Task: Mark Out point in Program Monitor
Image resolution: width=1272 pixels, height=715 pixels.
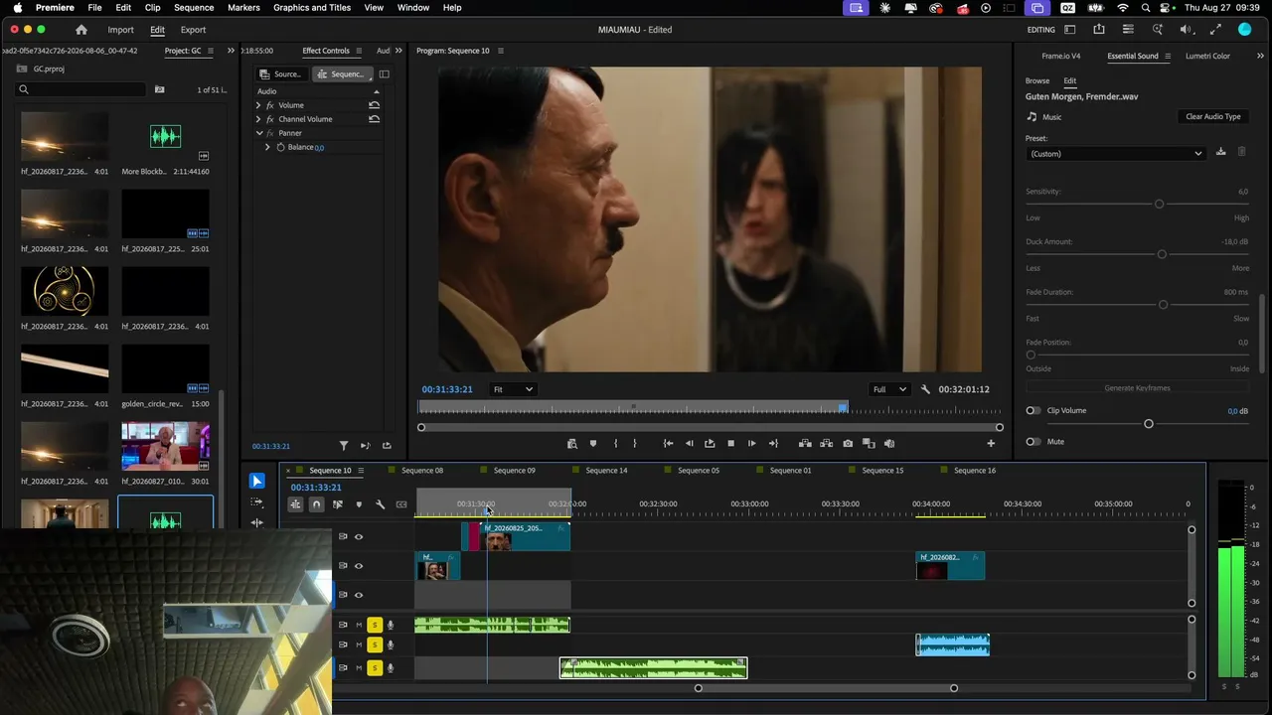Action: pos(635,444)
